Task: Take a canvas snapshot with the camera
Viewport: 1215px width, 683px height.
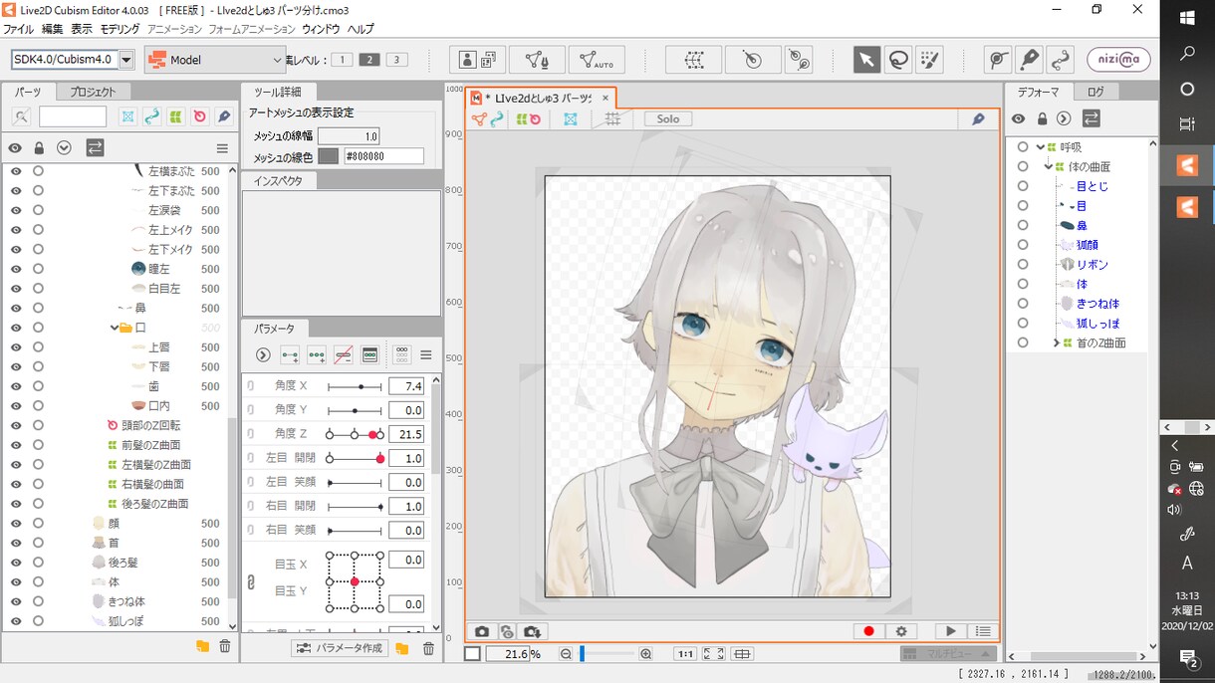Action: (482, 631)
